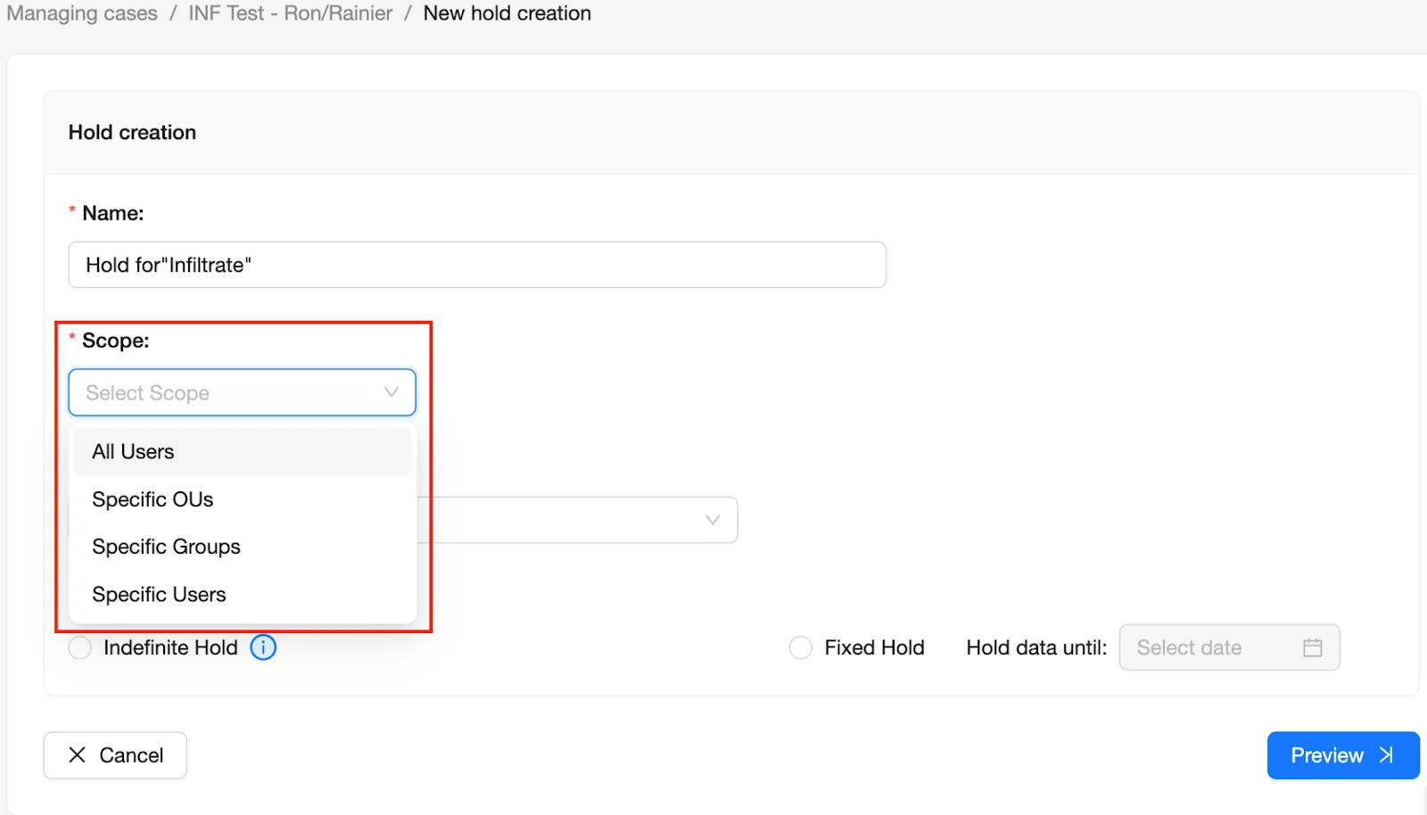Open the INF Test - Ron/Rainier breadcrumb link
1427x815 pixels.
click(289, 13)
